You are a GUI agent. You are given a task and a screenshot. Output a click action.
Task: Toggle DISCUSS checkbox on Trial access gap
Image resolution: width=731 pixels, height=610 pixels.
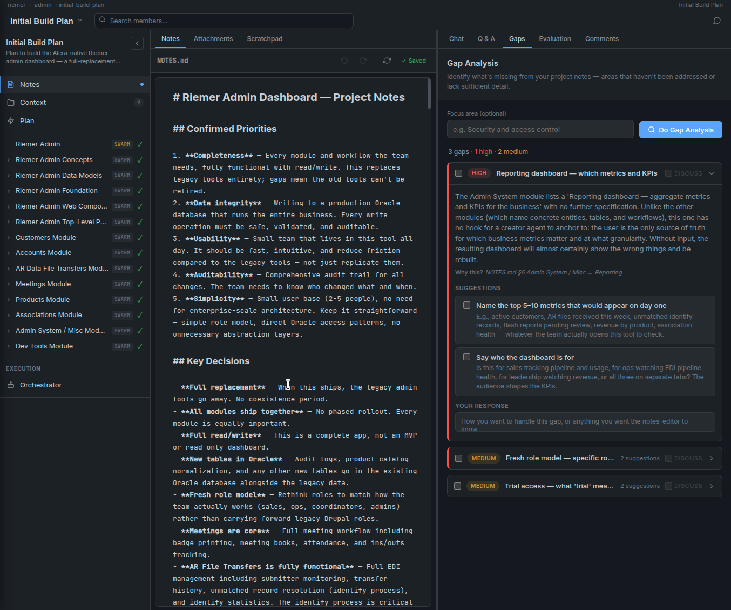(668, 486)
